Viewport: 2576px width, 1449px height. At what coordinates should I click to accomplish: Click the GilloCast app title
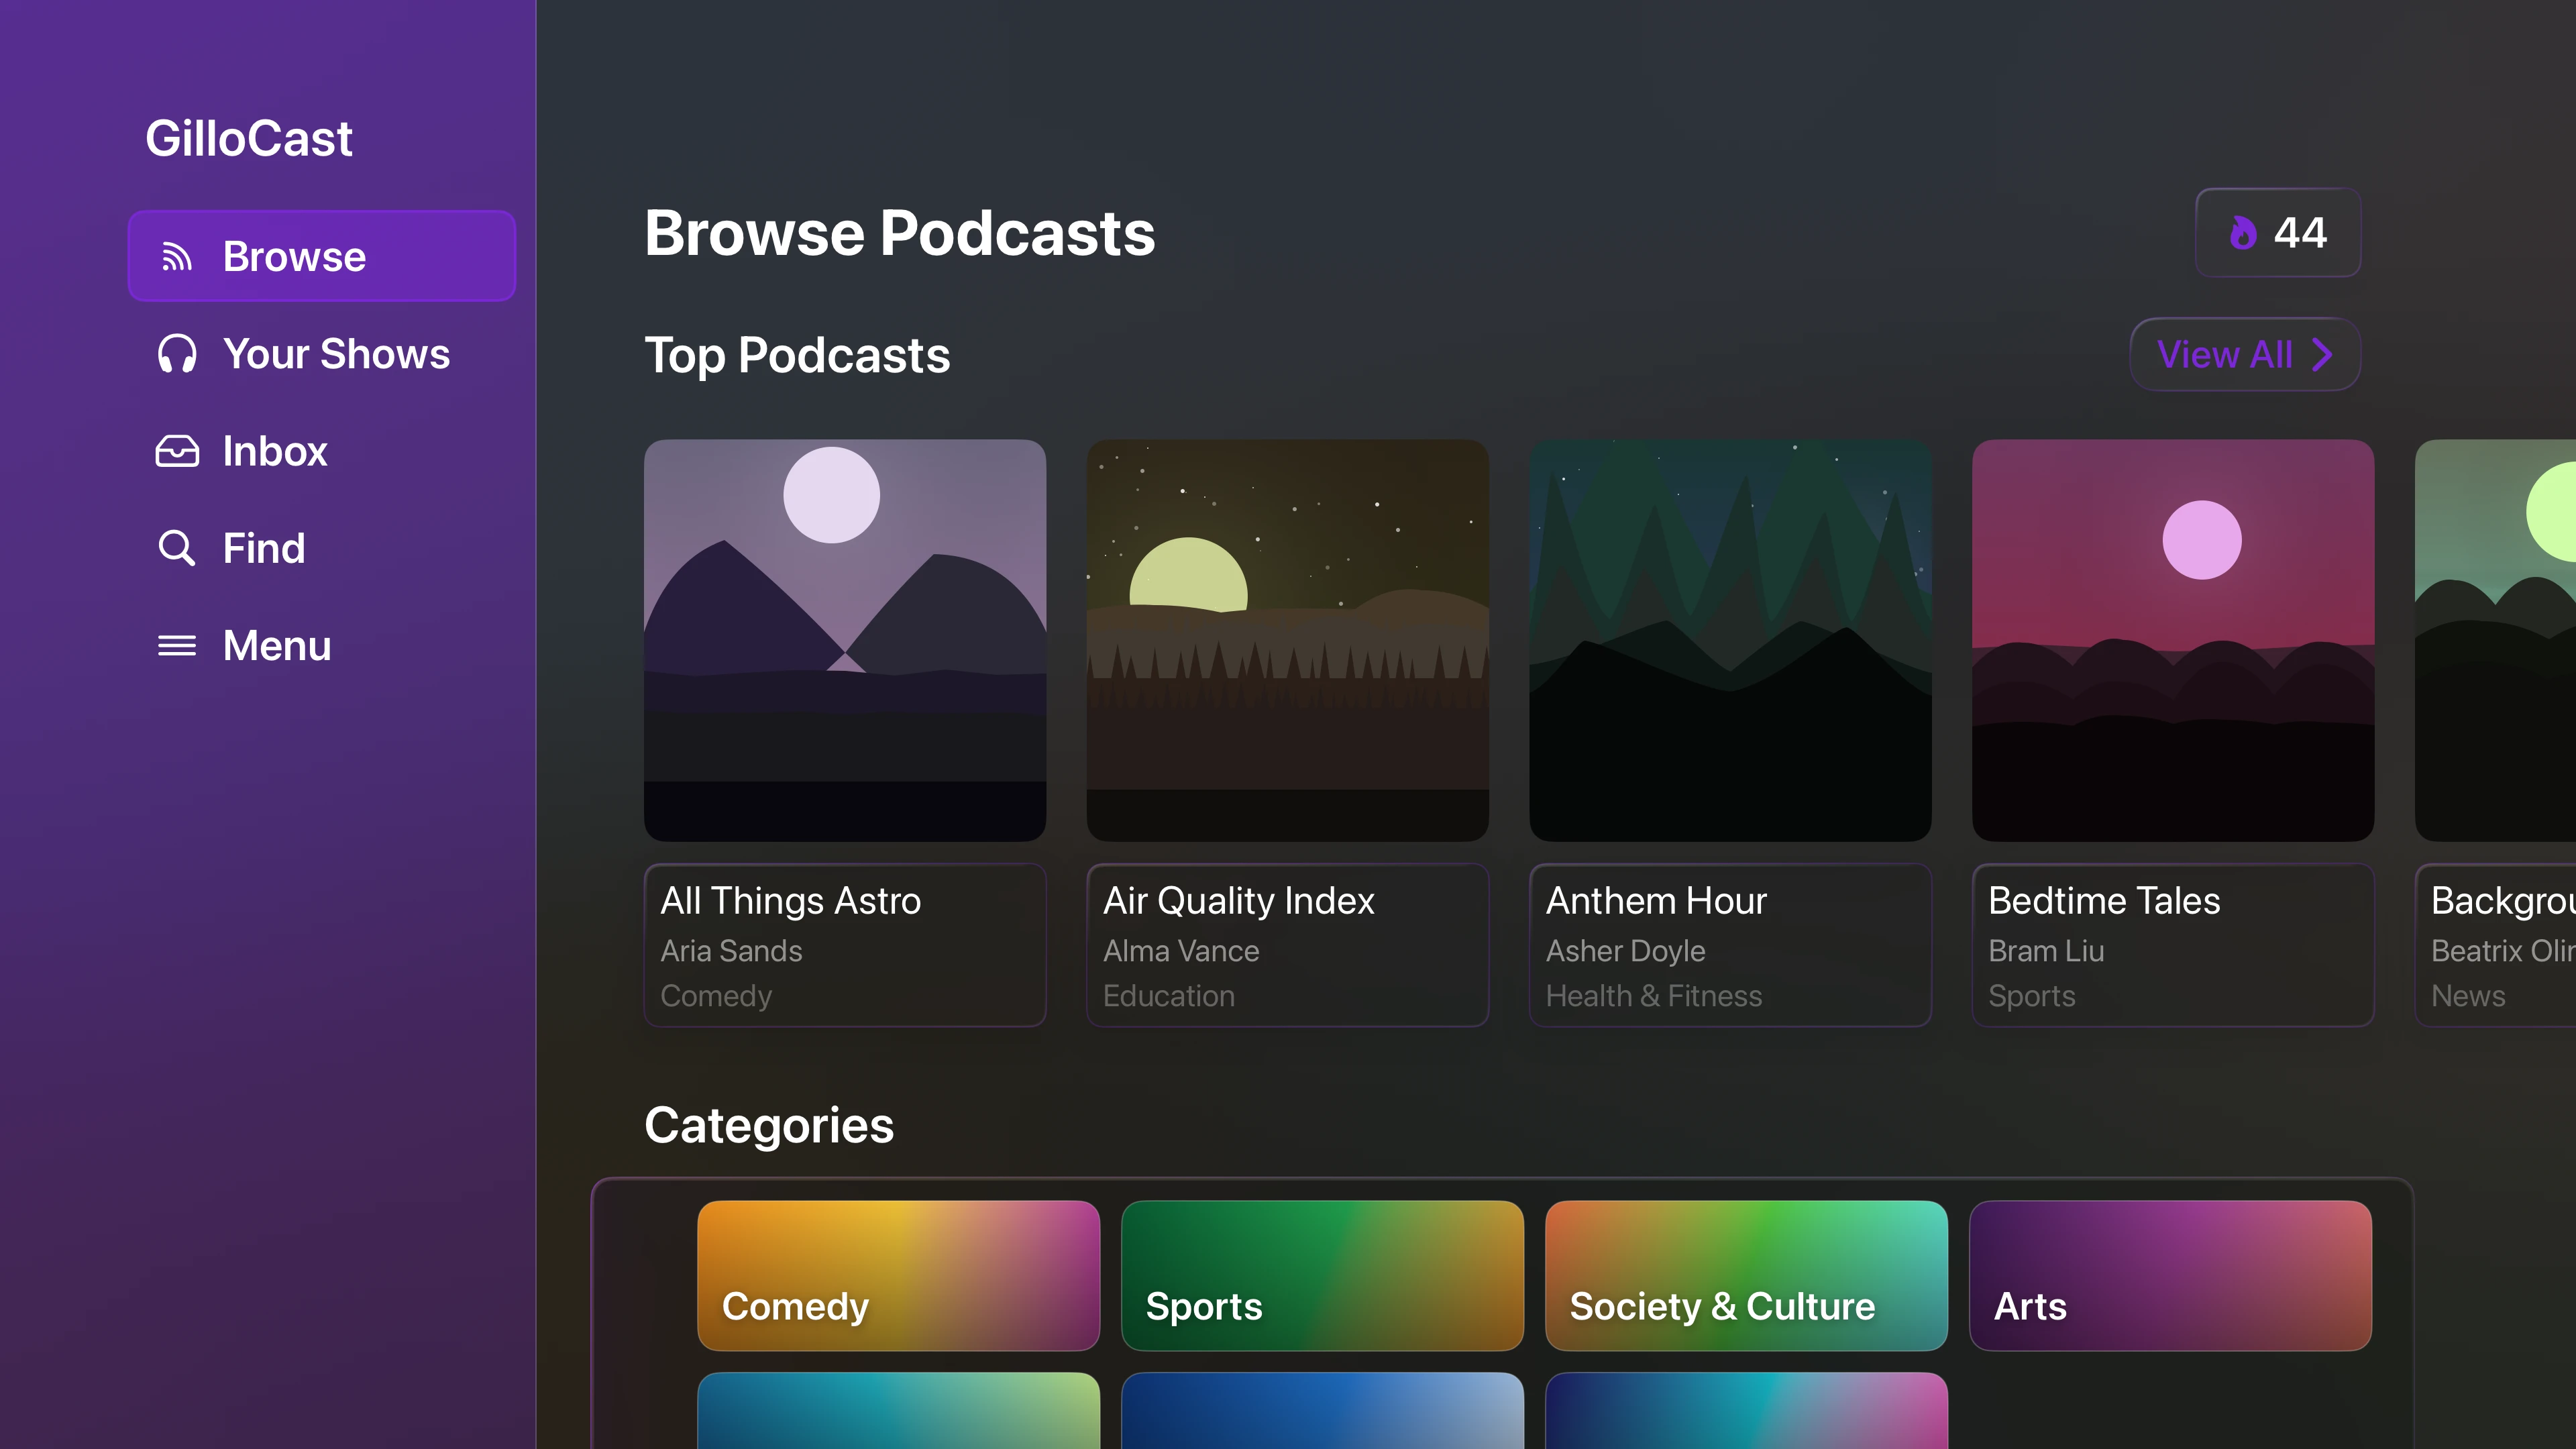[x=249, y=138]
